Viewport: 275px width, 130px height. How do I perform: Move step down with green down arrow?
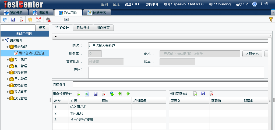[x=128, y=94]
